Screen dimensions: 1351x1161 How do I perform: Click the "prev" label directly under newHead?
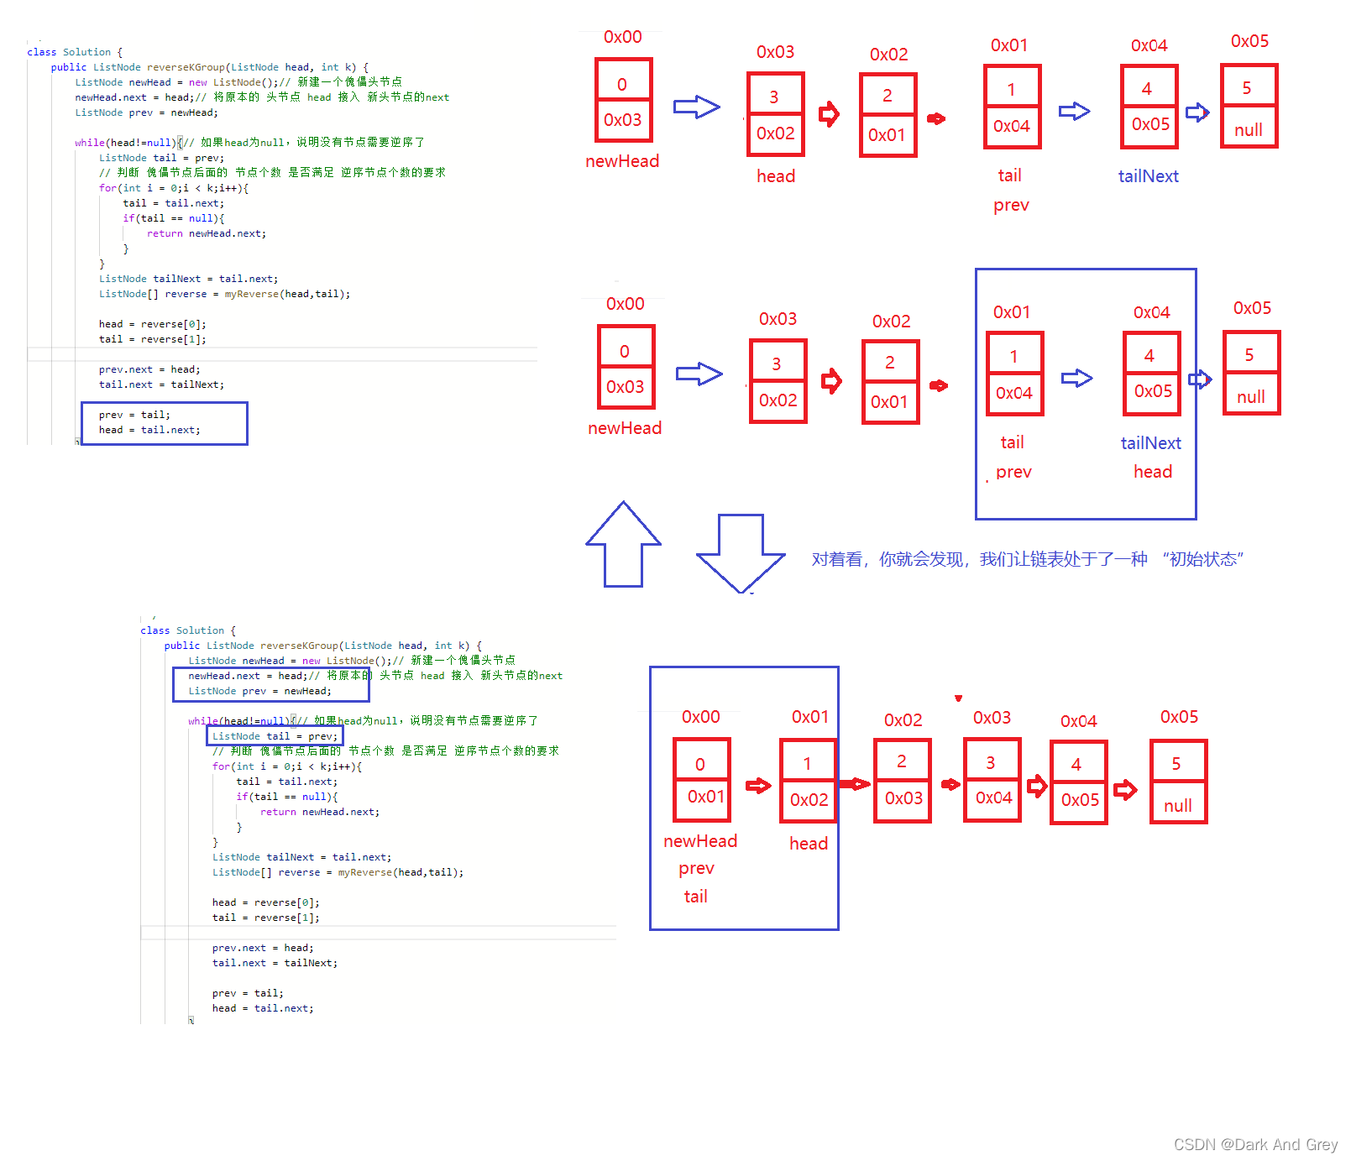point(696,868)
